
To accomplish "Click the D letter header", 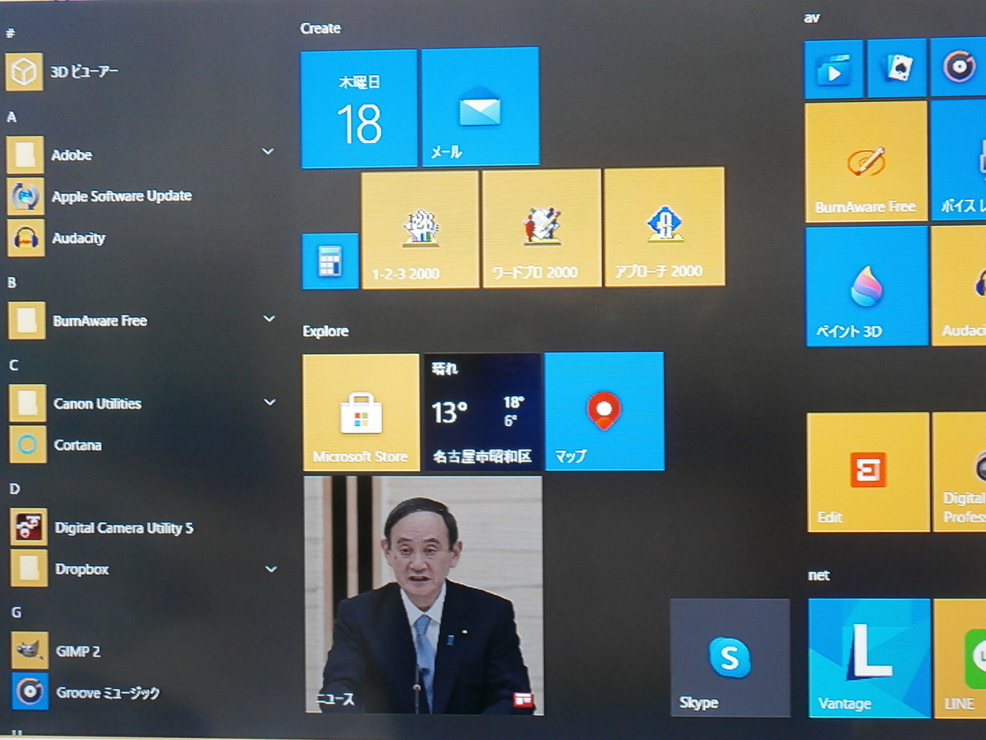I will tap(14, 489).
